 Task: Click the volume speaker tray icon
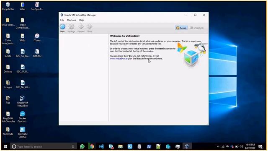coord(241,146)
